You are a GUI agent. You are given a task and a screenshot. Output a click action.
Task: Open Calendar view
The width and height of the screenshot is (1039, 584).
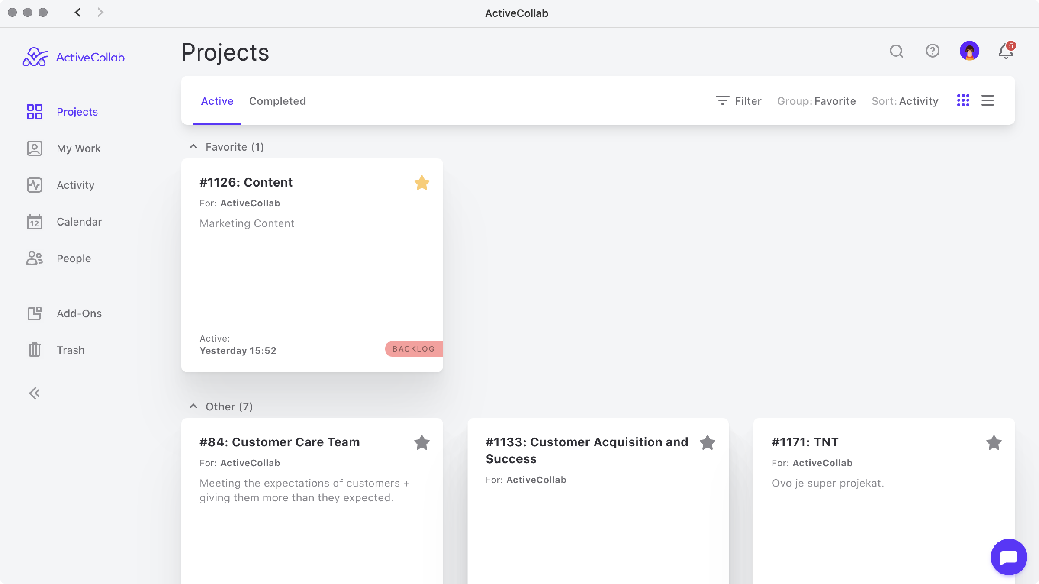[x=79, y=221]
